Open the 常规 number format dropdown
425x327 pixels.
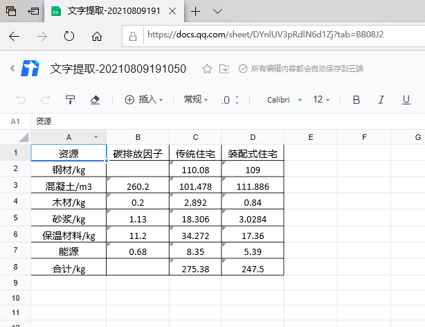tap(196, 100)
